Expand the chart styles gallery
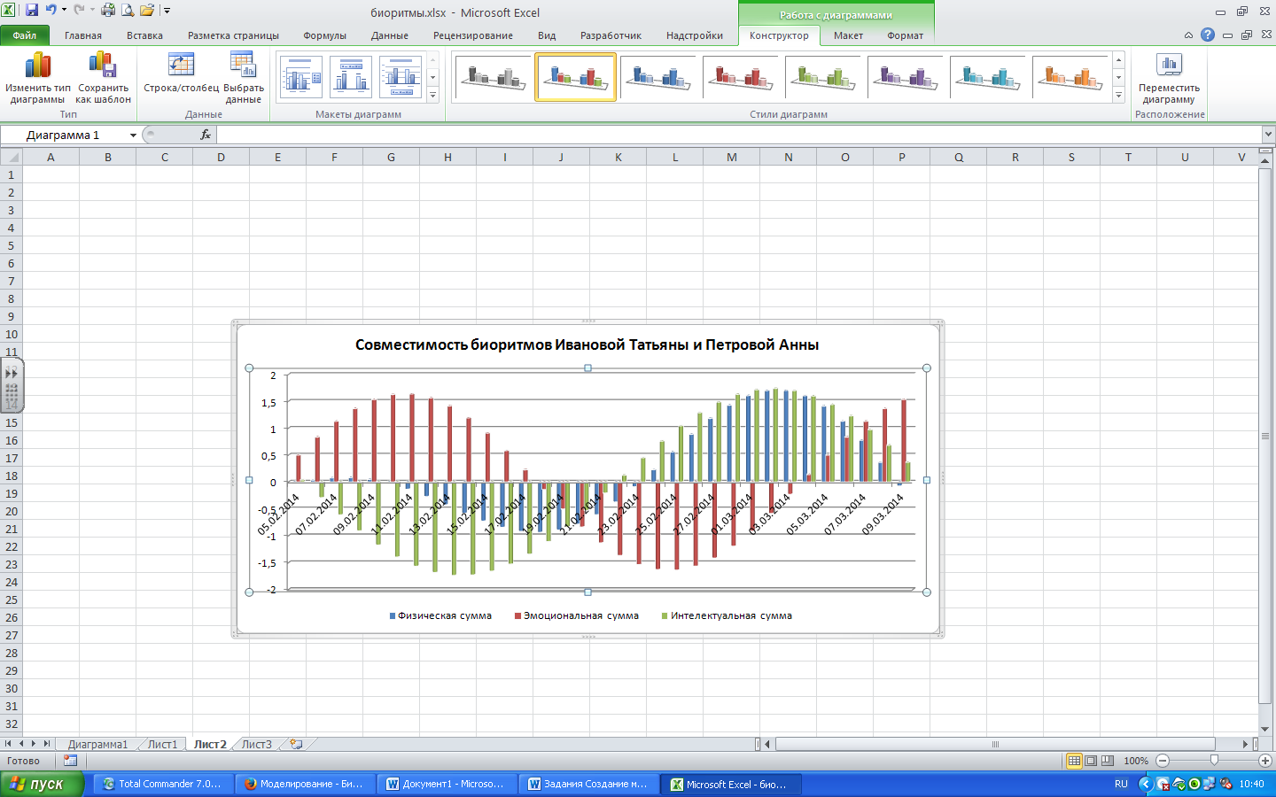The width and height of the screenshot is (1276, 797). tap(1118, 94)
